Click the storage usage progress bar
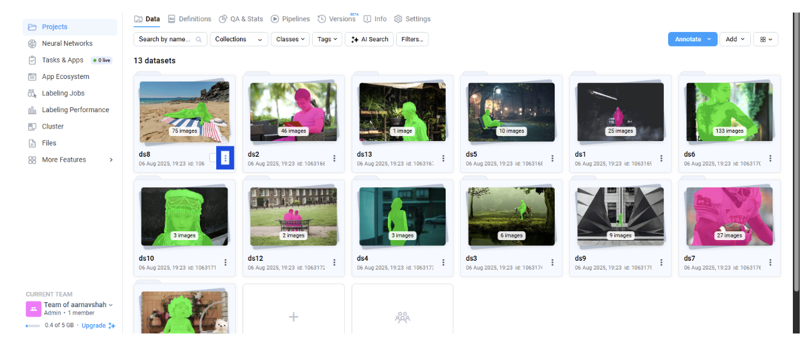Screen dimensions: 801x341 point(33,326)
